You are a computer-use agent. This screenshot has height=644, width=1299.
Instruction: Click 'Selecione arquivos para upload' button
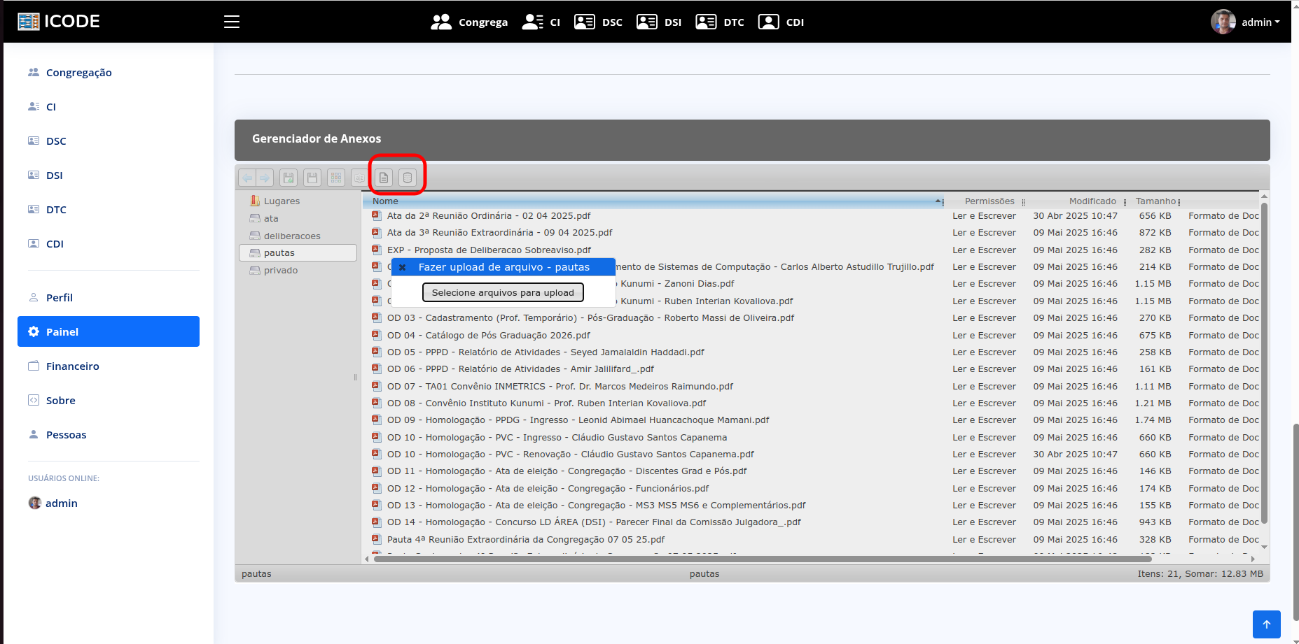(503, 293)
